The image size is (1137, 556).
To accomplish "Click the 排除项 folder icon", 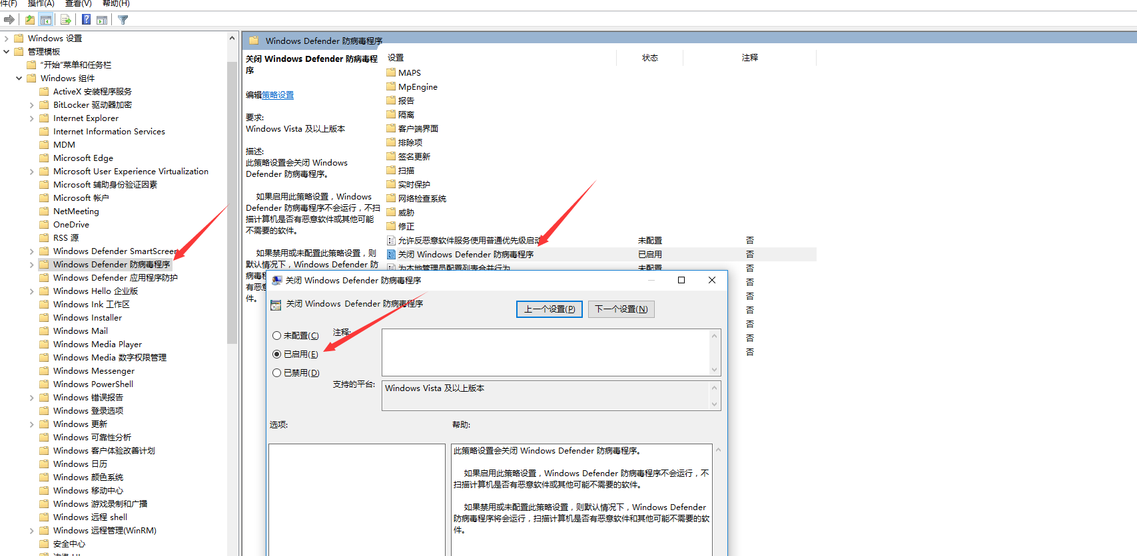I will (x=392, y=142).
